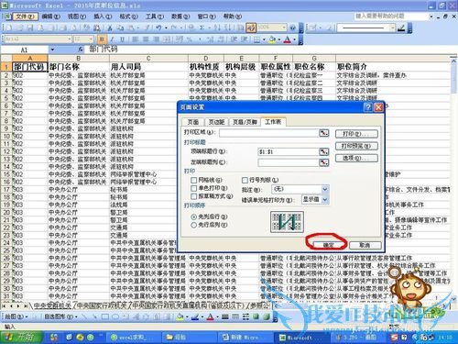Switch to the 页边距 margins tab
Image resolution: width=458 pixels, height=344 pixels.
coord(216,122)
